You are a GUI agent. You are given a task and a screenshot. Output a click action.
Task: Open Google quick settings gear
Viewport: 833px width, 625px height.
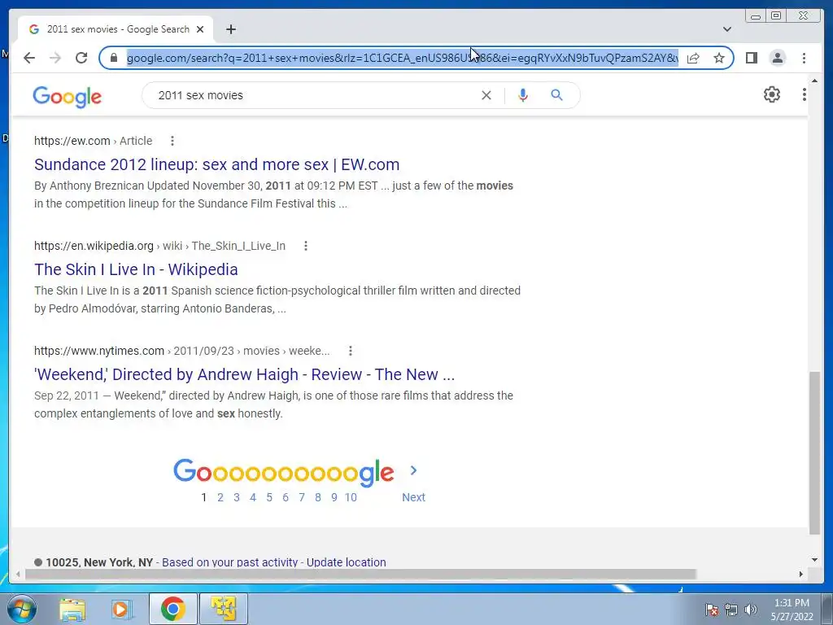point(771,94)
